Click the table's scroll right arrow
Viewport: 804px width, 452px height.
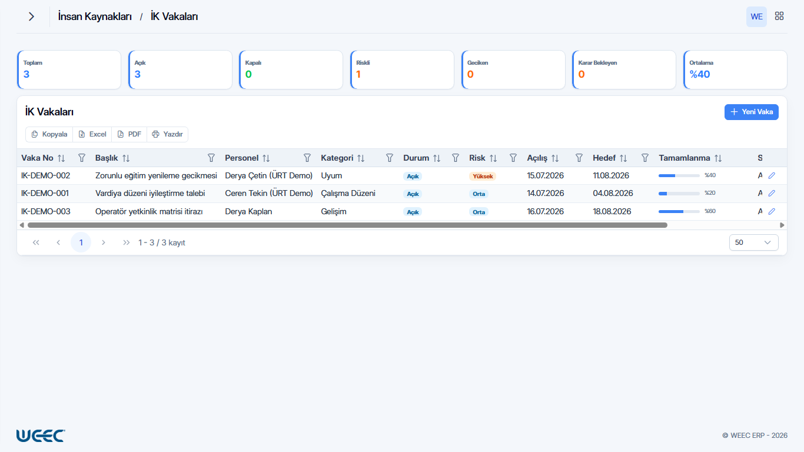click(x=782, y=225)
